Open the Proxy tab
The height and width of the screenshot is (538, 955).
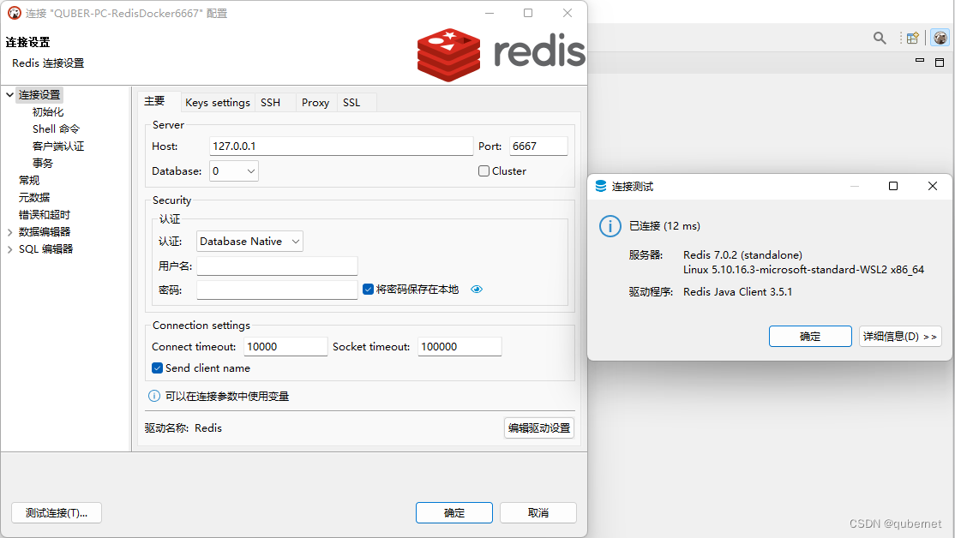coord(315,102)
